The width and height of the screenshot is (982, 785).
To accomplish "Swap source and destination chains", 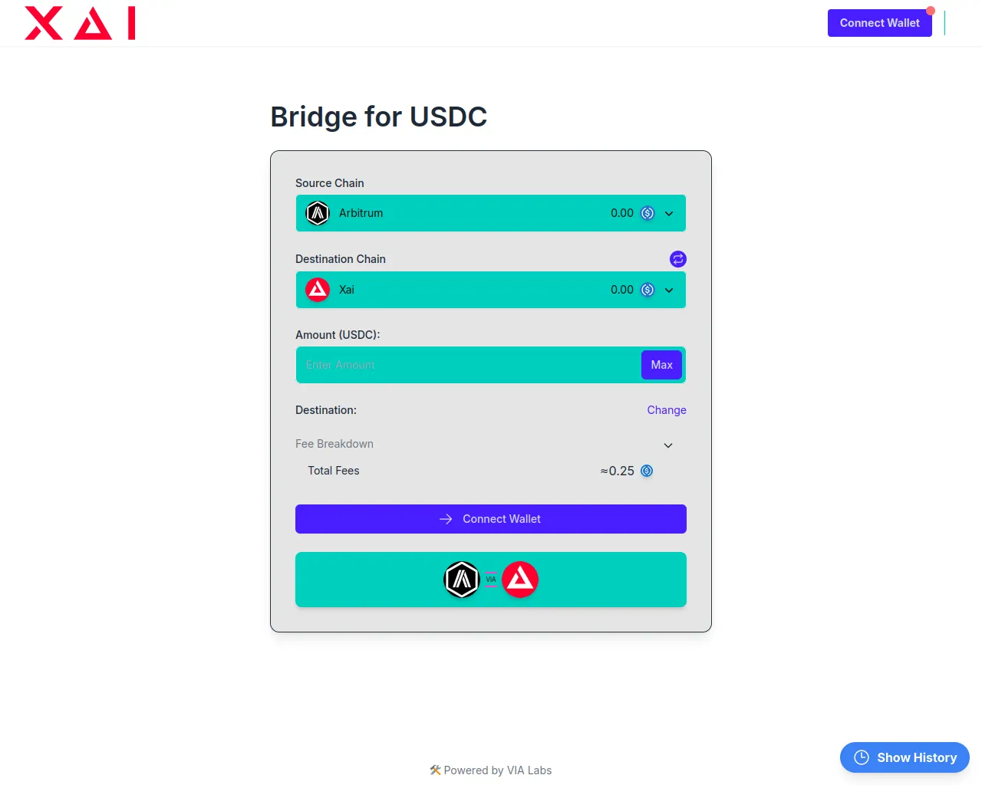I will [x=678, y=259].
